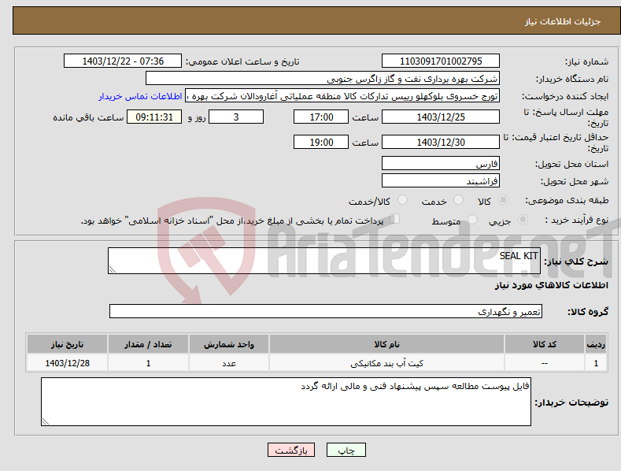Click the resize grip of the description box

click(113, 269)
